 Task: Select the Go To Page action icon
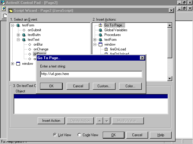point(100,25)
